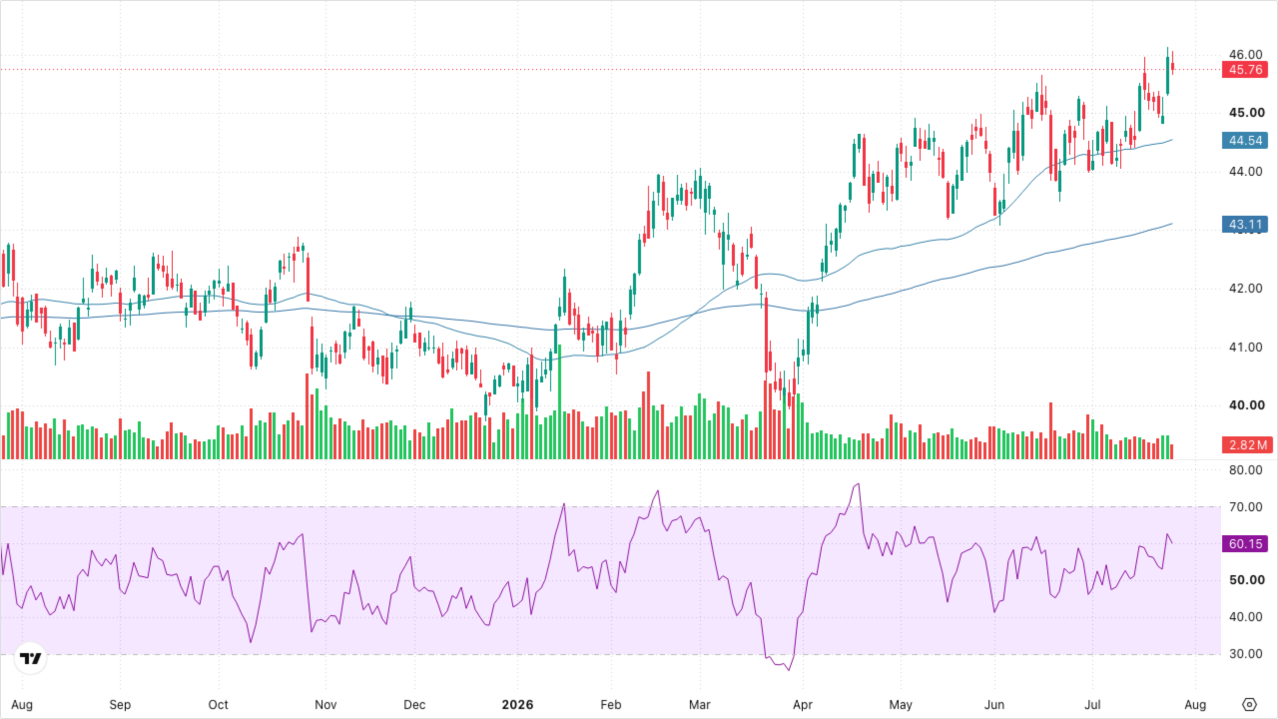The width and height of the screenshot is (1278, 719).
Task: Select the blue 43.11 moving average label
Action: [x=1245, y=224]
